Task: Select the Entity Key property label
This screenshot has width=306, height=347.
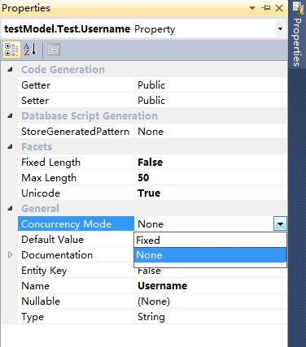Action: click(x=44, y=271)
